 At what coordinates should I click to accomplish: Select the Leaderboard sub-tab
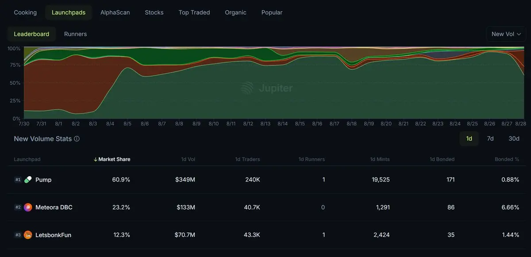[31, 34]
